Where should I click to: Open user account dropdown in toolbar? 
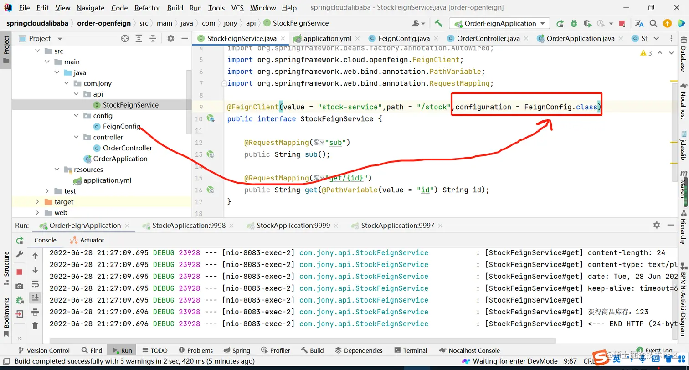(418, 23)
